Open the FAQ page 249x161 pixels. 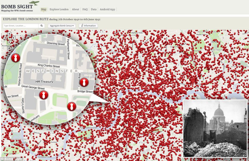pos(85,9)
